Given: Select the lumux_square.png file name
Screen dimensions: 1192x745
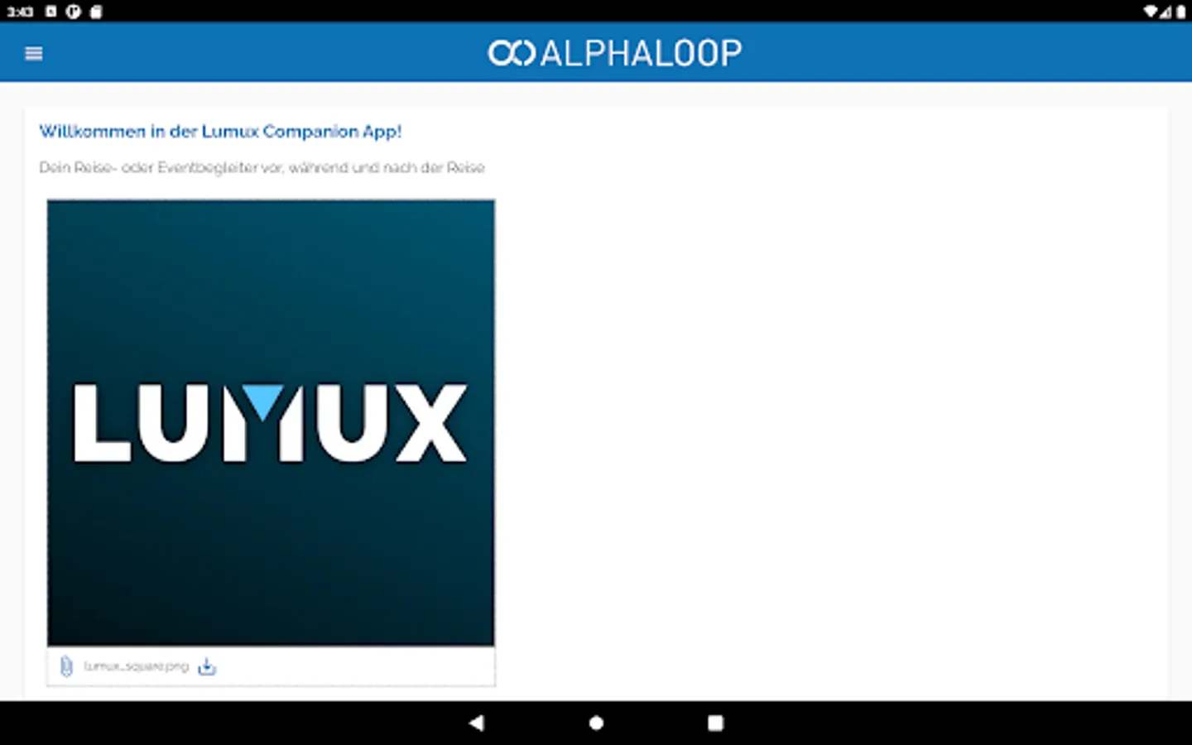Looking at the screenshot, I should point(136,666).
